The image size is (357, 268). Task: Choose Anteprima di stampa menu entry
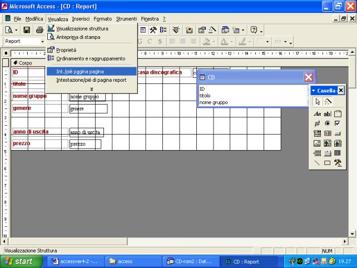[92, 37]
